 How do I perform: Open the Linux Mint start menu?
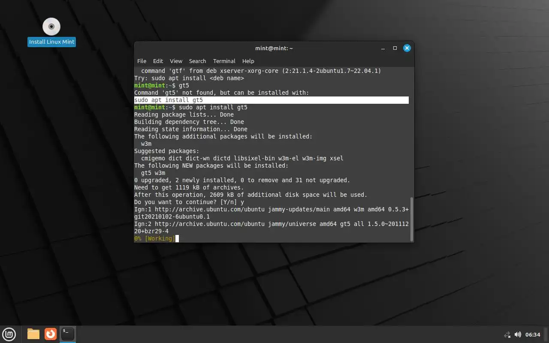(9, 334)
